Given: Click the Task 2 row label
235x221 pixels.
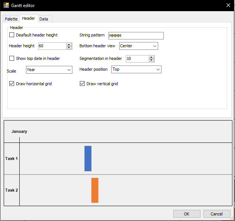Looking at the screenshot, I should [x=12, y=190].
